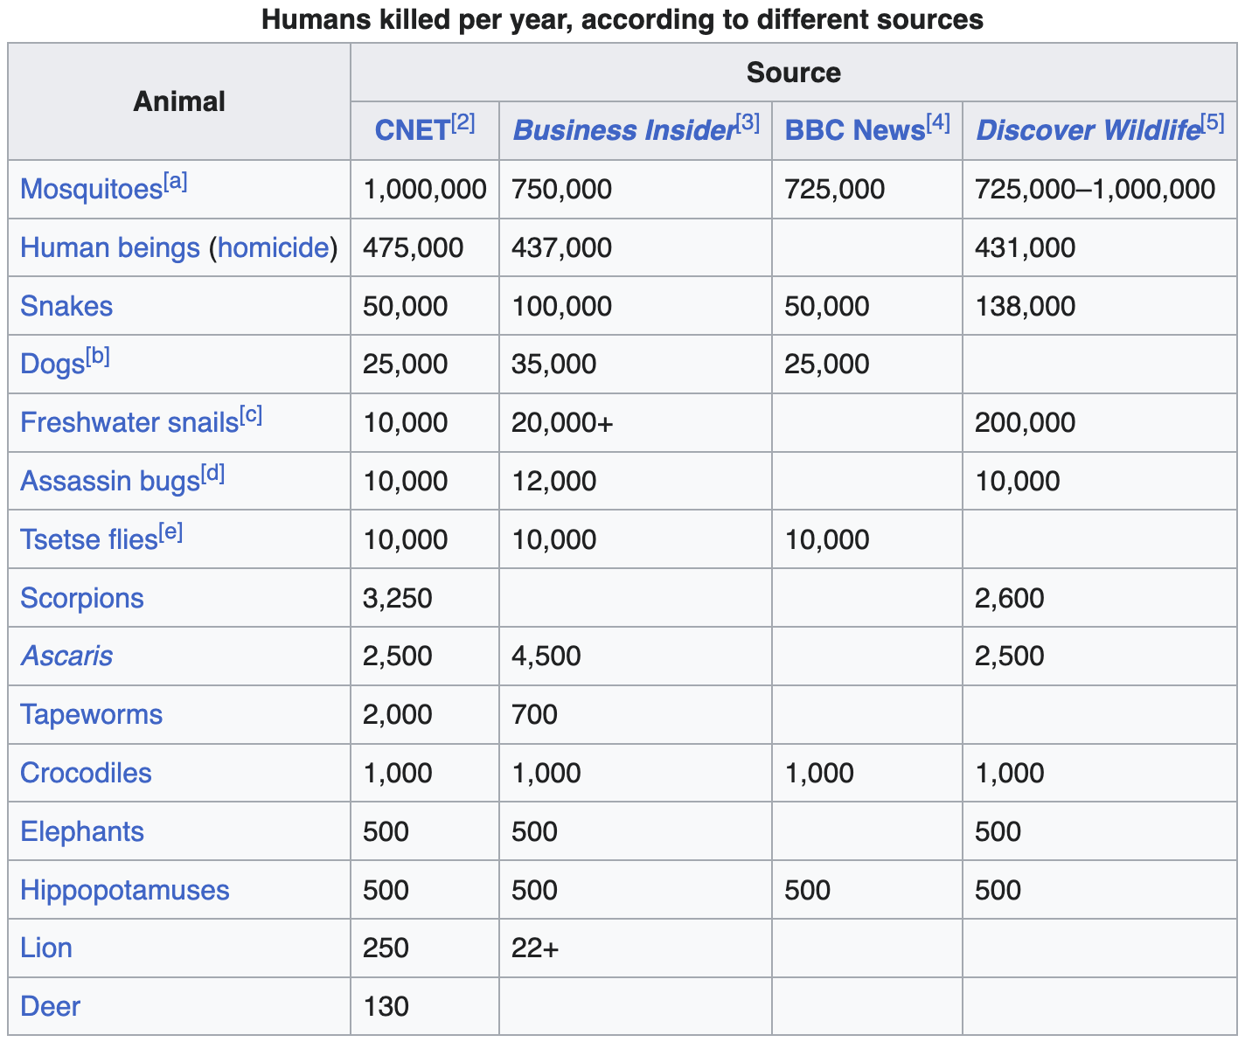
Task: Open citation [5] next to Discover Wildlife
Action: (x=1213, y=123)
